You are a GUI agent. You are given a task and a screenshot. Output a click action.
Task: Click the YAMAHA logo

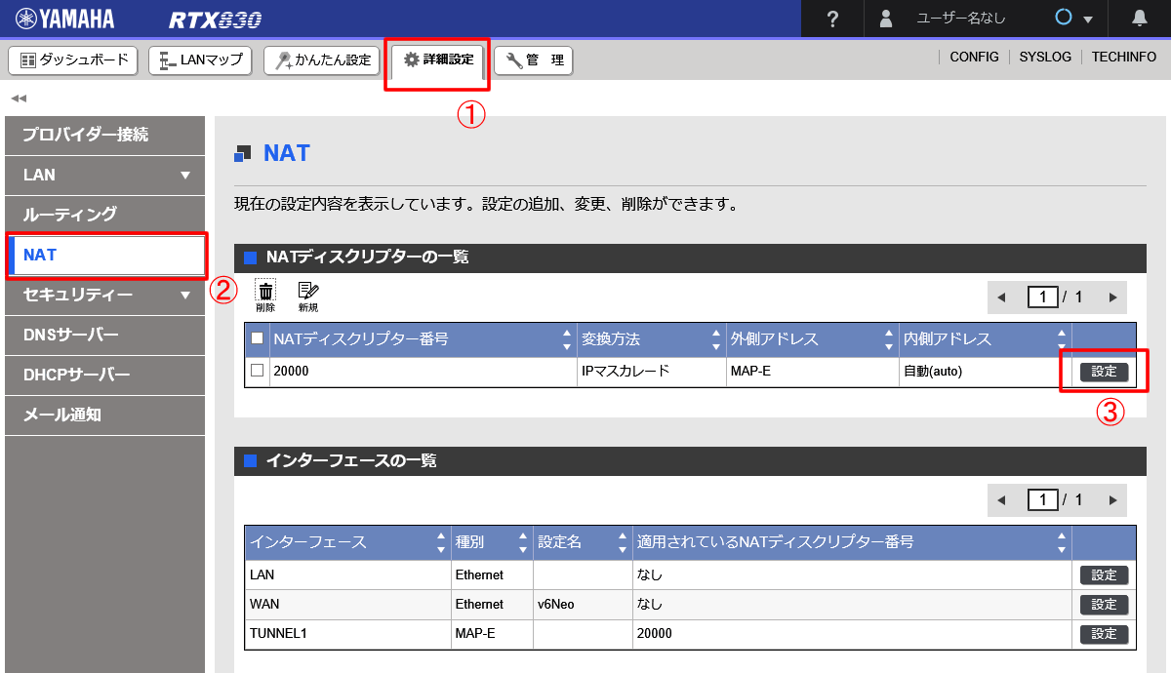coord(64,19)
